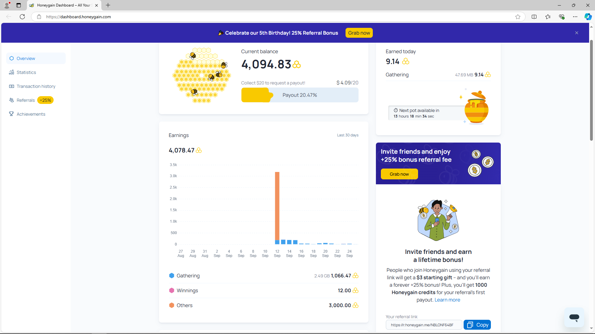Click the Transaction history banknote icon
Image resolution: width=595 pixels, height=334 pixels.
[11, 86]
